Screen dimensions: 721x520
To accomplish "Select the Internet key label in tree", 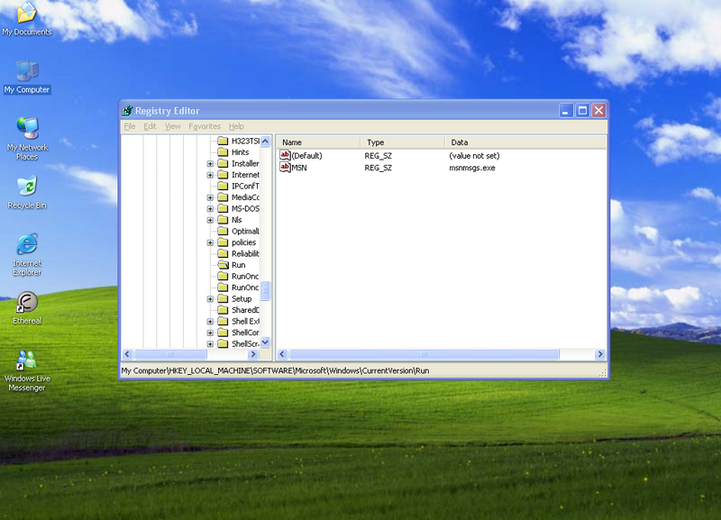I will tap(245, 175).
